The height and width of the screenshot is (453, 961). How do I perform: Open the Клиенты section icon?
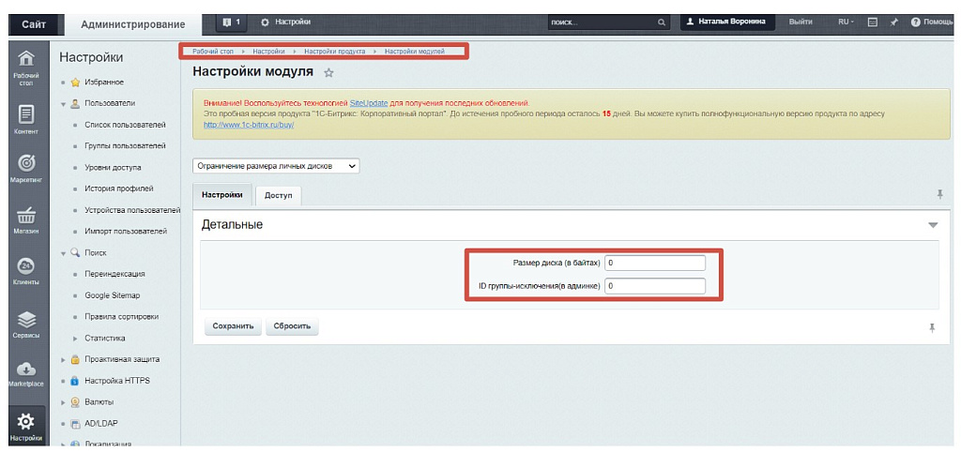coord(26,271)
